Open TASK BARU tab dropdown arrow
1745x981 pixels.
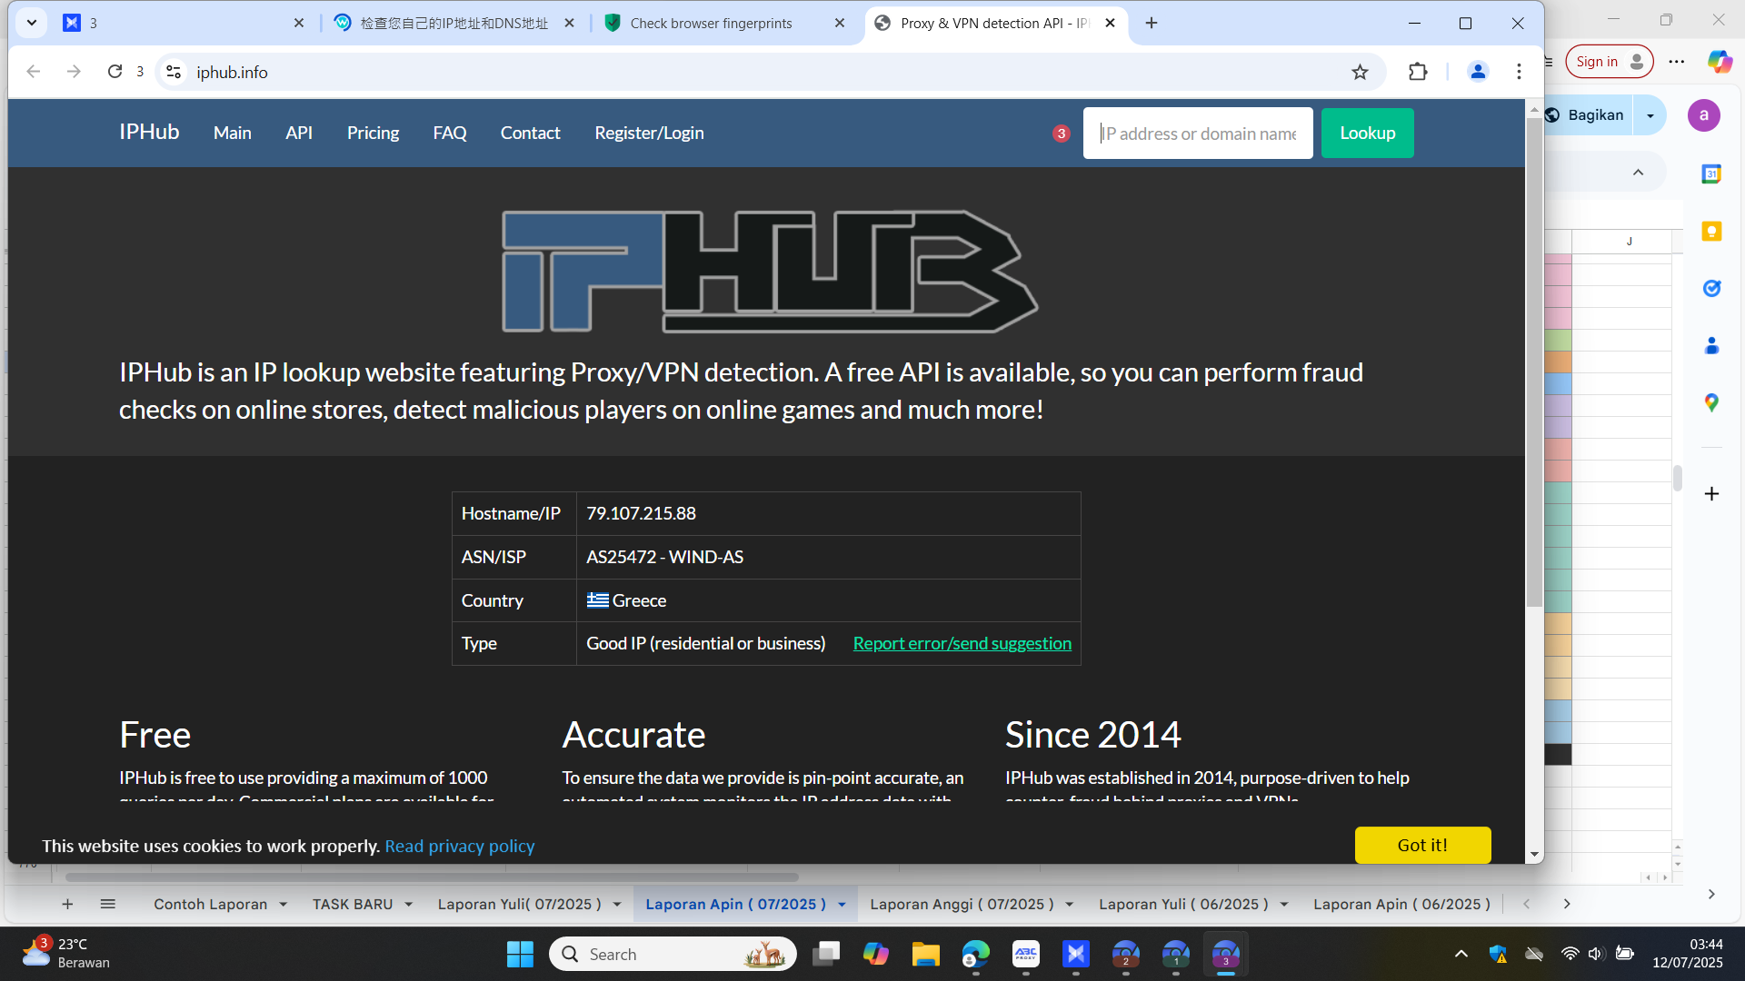coord(409,905)
